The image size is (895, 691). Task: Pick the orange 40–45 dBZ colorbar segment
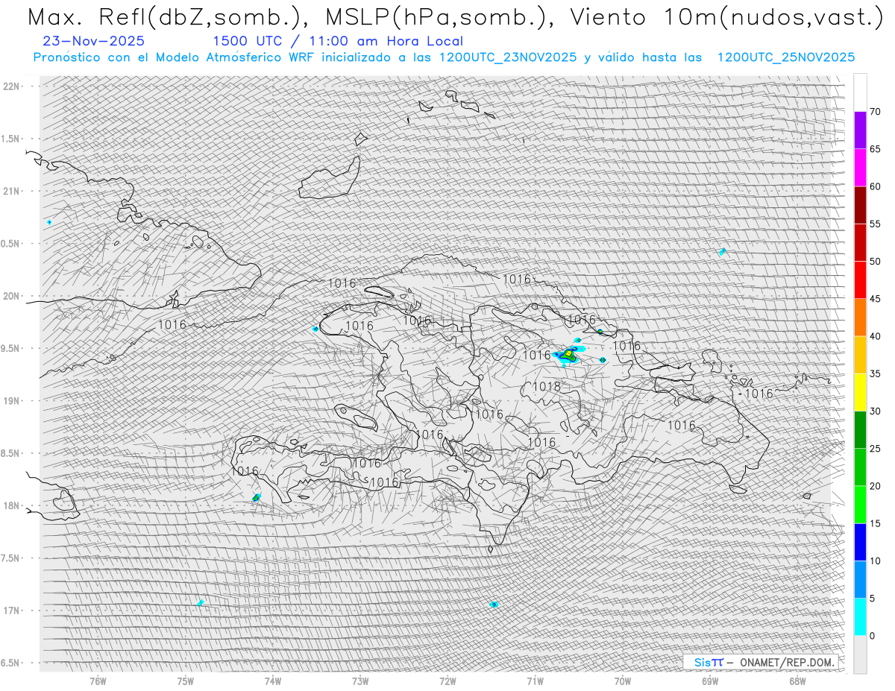(860, 317)
